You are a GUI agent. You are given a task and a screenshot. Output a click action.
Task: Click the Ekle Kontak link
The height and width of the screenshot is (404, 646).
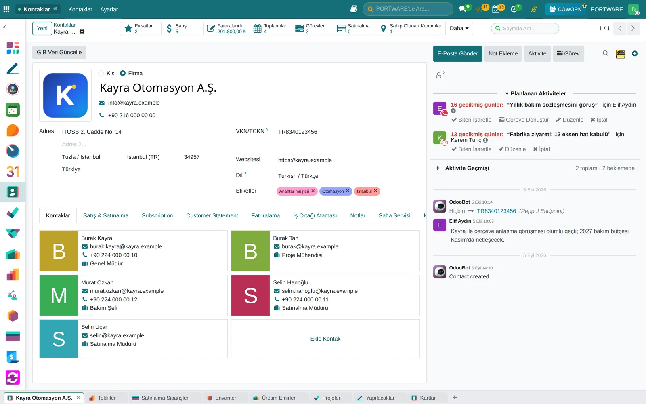coord(325,339)
